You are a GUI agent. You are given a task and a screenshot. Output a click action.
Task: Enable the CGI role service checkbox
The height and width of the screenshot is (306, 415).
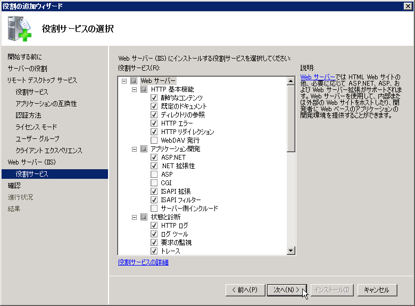pos(154,183)
